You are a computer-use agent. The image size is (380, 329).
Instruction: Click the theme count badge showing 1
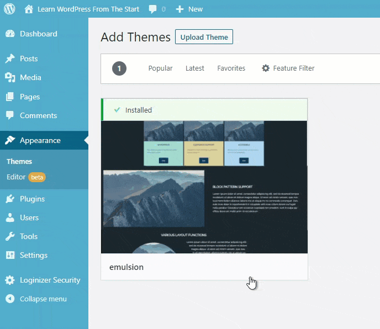click(119, 68)
